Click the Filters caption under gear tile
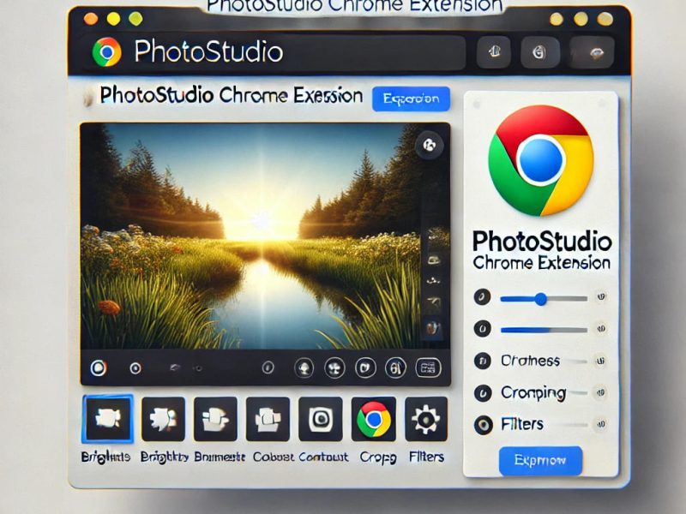Viewport: 686px width, 514px height. tap(426, 457)
